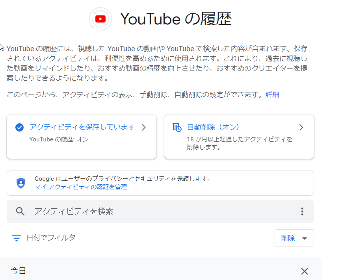Click the chevron on the auto-delete card
342x280 pixels.
point(301,127)
